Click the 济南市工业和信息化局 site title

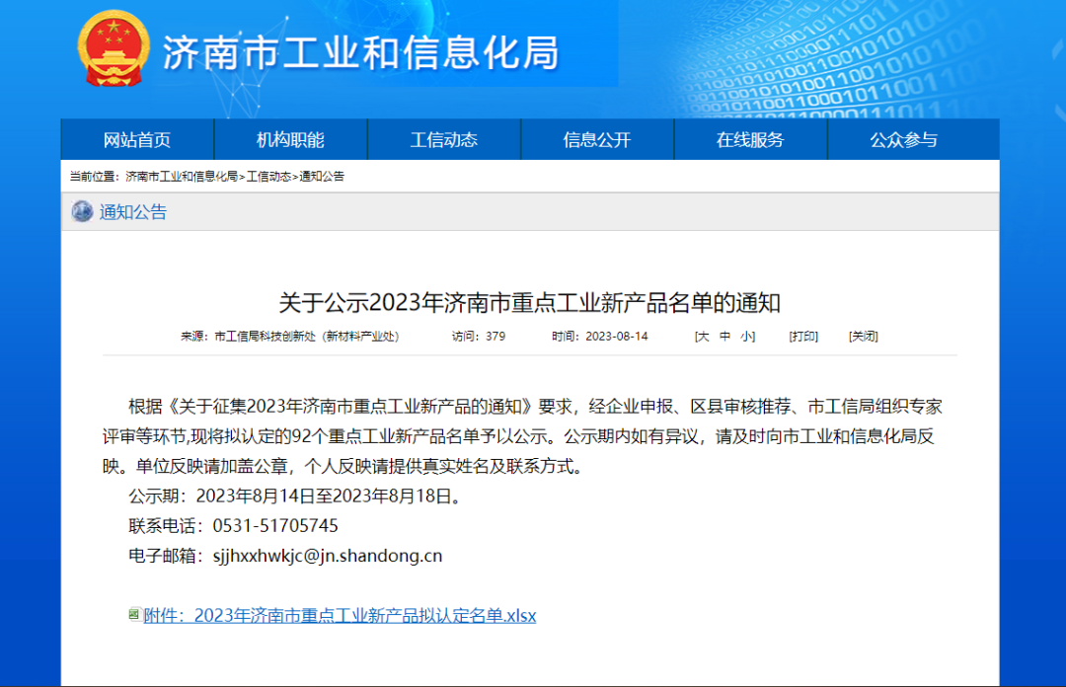click(360, 52)
